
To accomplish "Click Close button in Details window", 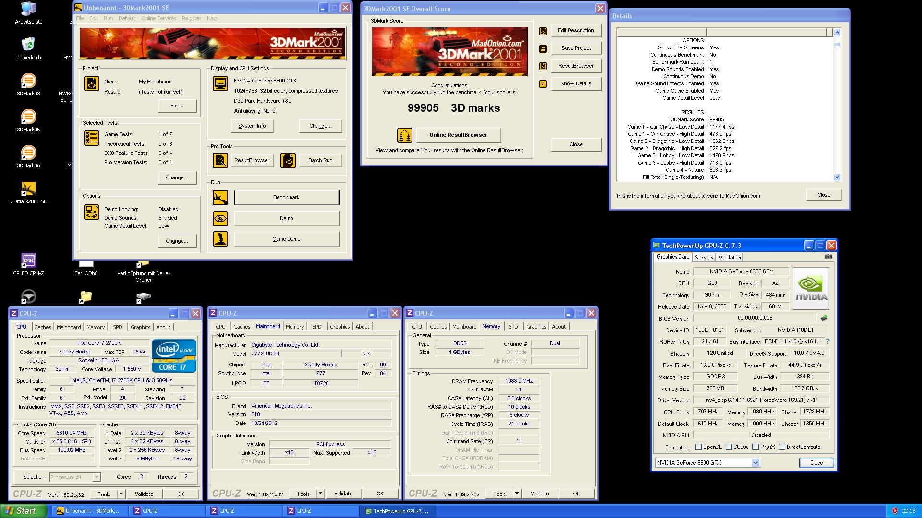I will coord(824,195).
